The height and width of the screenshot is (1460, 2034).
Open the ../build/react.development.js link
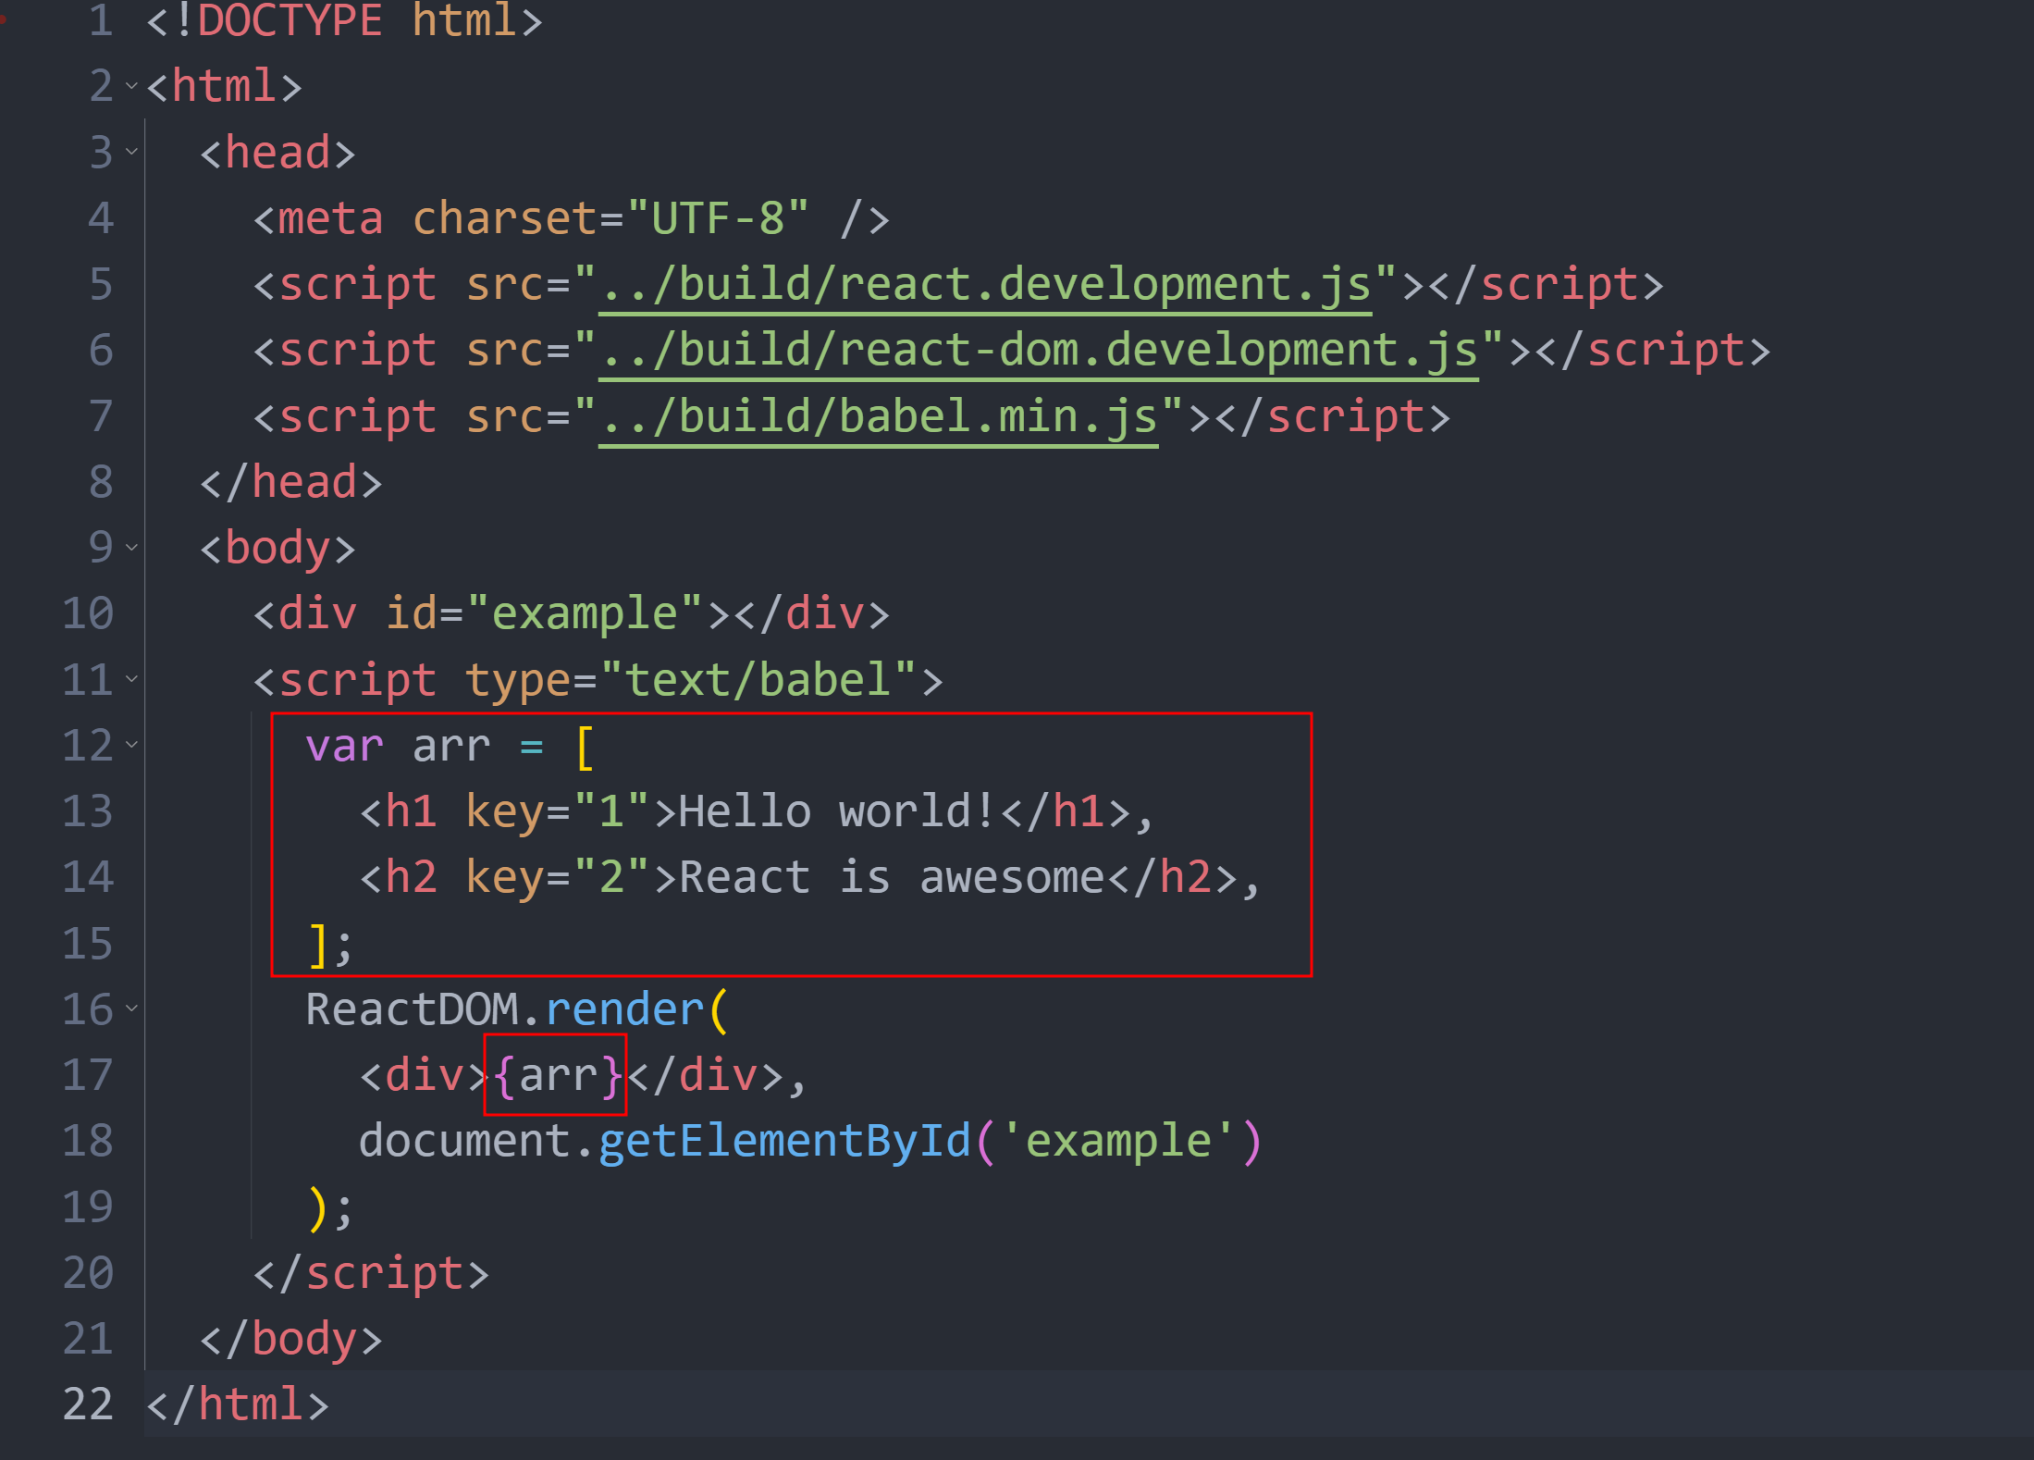point(984,284)
